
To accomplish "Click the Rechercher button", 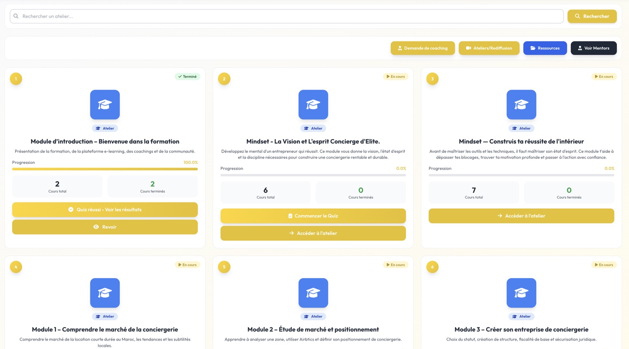I will (592, 16).
